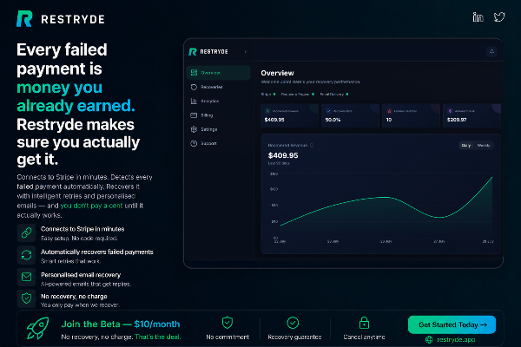Click the blue trend icon in the 50.0% card
This screenshot has width=521, height=347.
328,111
